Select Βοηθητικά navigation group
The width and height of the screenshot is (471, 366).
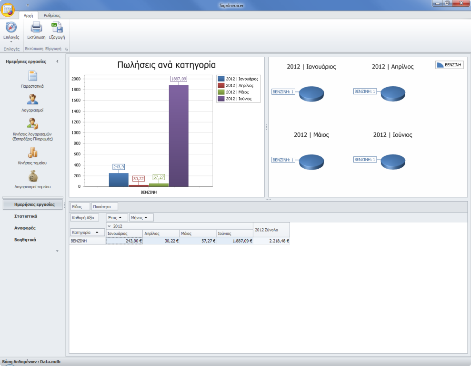coord(25,240)
